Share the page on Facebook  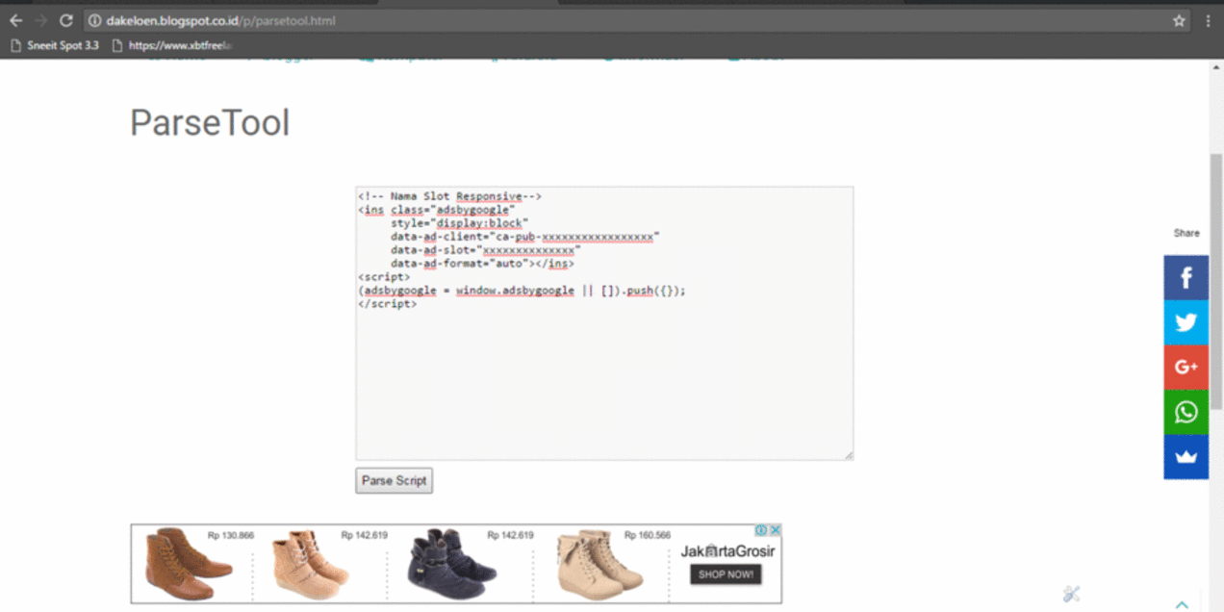(x=1186, y=277)
